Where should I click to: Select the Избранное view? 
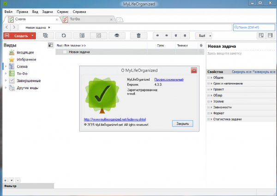pos(26,59)
